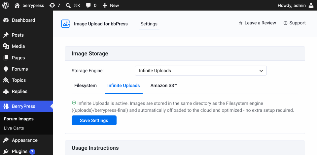Click the Storage Engine label
This screenshot has height=155, width=317.
click(x=88, y=71)
